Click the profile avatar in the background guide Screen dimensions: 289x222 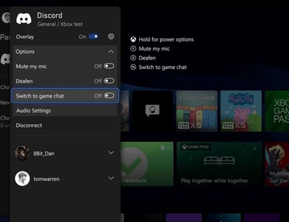pos(6,17)
